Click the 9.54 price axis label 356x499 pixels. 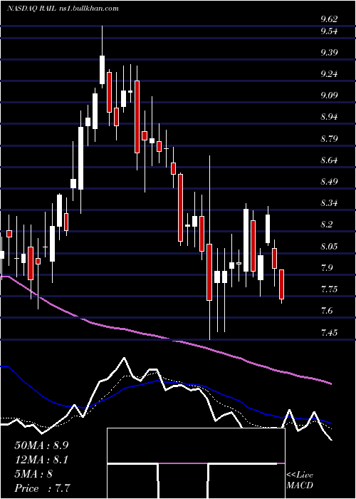[x=329, y=31]
